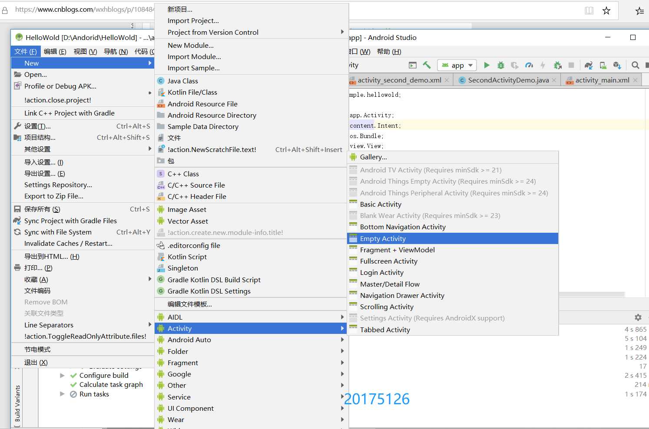Viewport: 649px width, 429px height.
Task: Open the 视图 (V) menu
Action: tap(85, 51)
